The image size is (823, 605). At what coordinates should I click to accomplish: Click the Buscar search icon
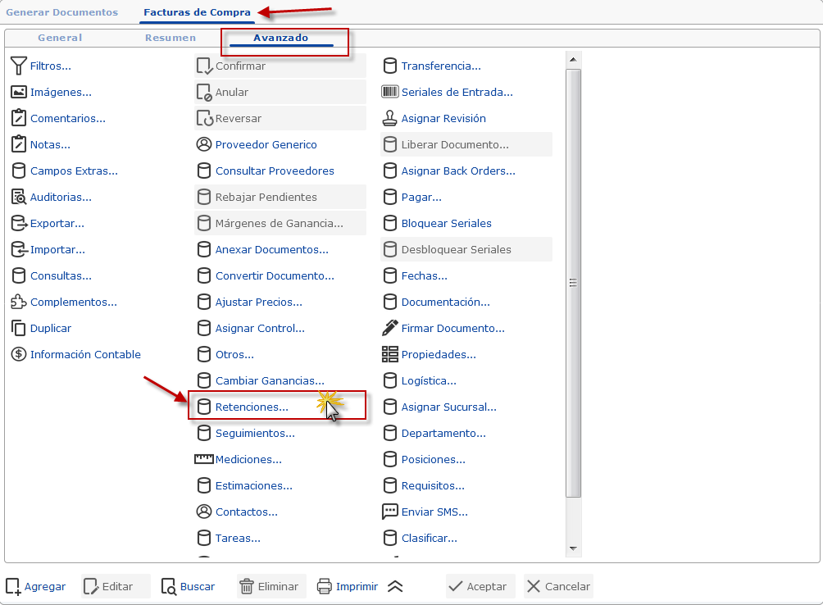click(x=169, y=587)
